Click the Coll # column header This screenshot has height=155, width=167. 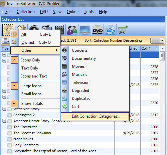click(x=150, y=48)
